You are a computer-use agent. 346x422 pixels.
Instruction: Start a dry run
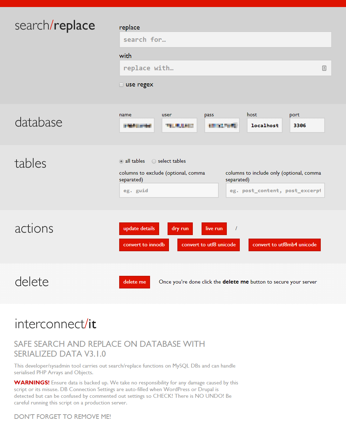(x=180, y=229)
